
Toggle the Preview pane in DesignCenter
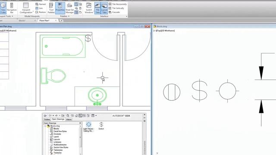tap(84, 115)
